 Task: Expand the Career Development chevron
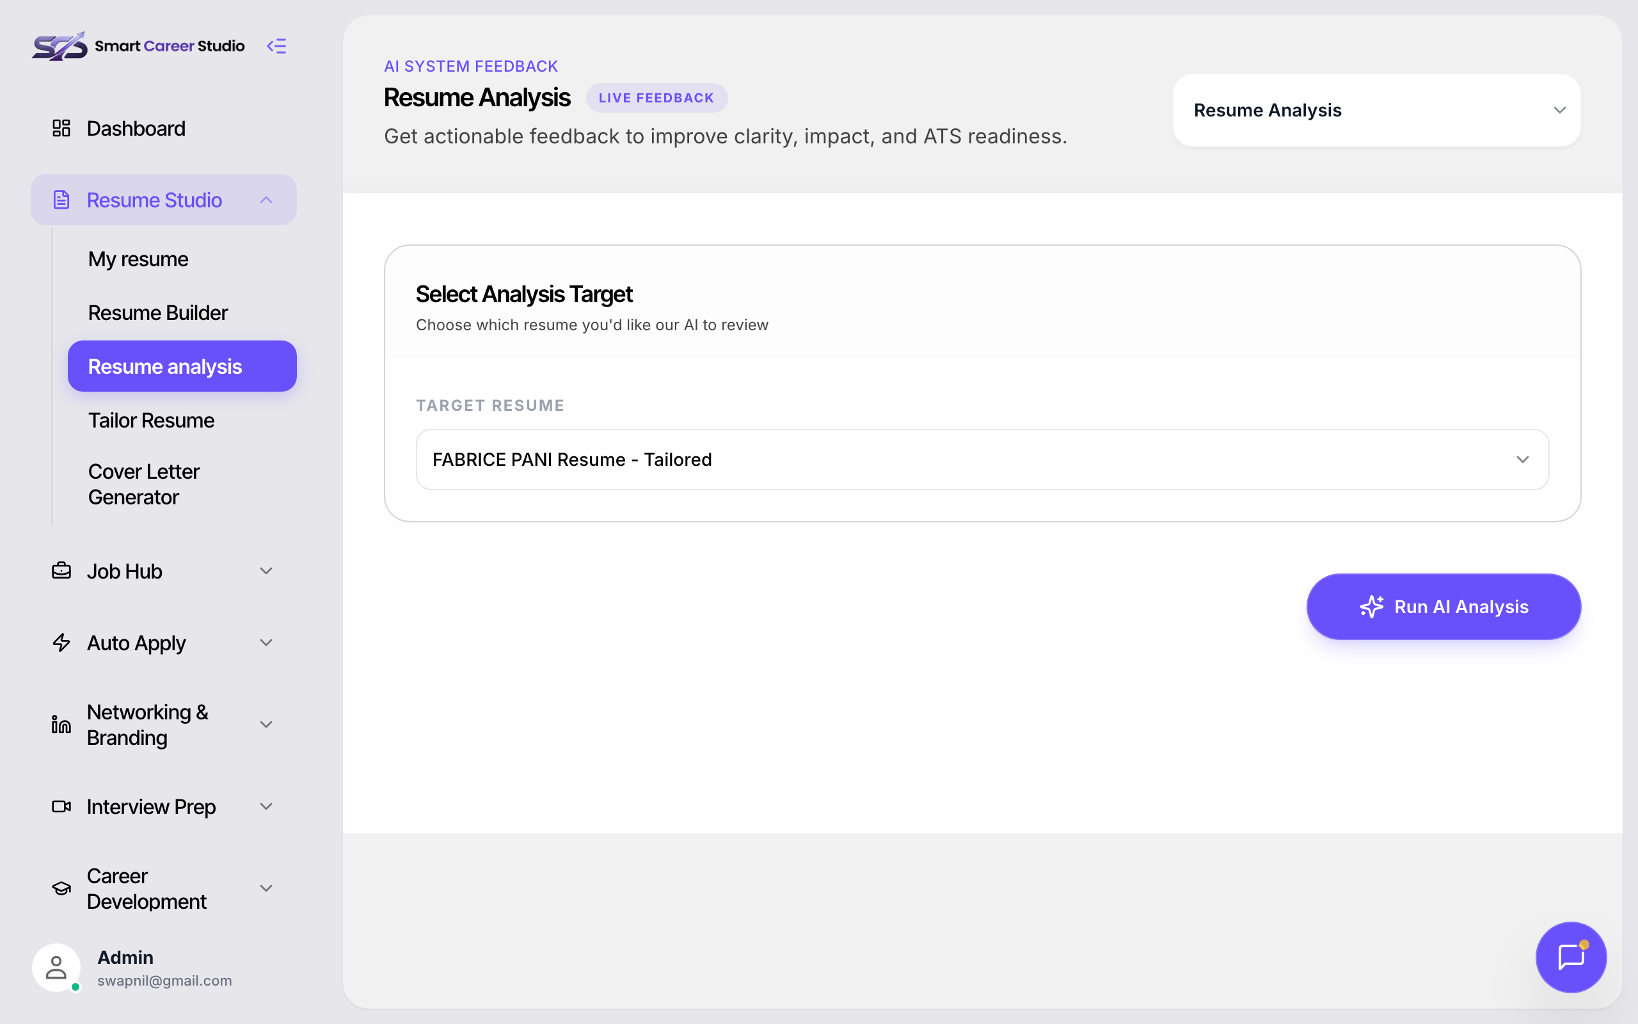point(266,888)
